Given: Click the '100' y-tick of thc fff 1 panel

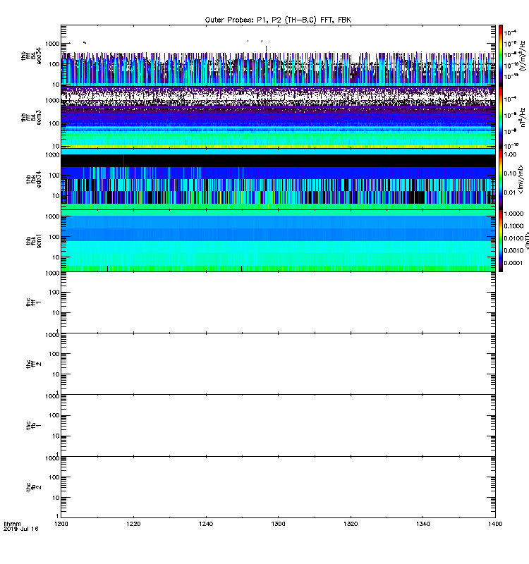Looking at the screenshot, I should [54, 293].
